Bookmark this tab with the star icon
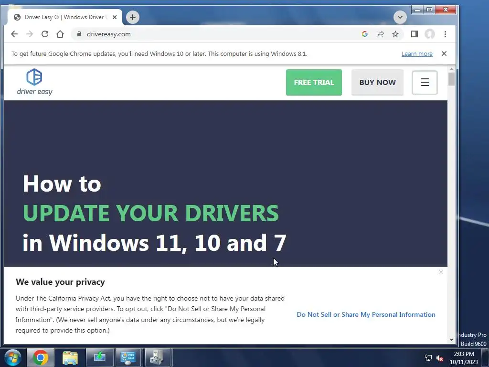 pos(395,34)
